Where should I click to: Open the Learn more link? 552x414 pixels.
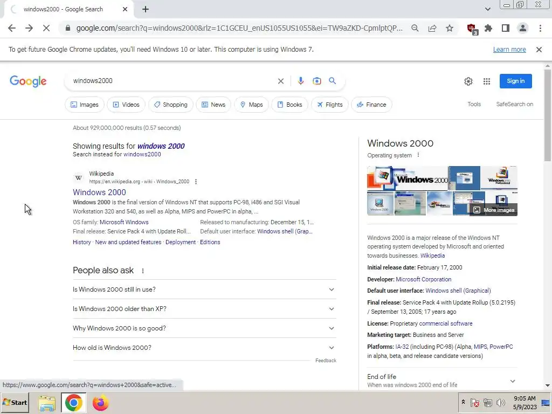[509, 50]
